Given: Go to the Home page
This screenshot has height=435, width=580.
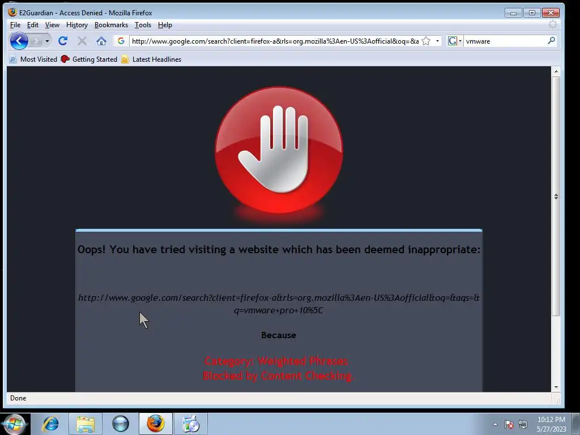Looking at the screenshot, I should click(101, 41).
